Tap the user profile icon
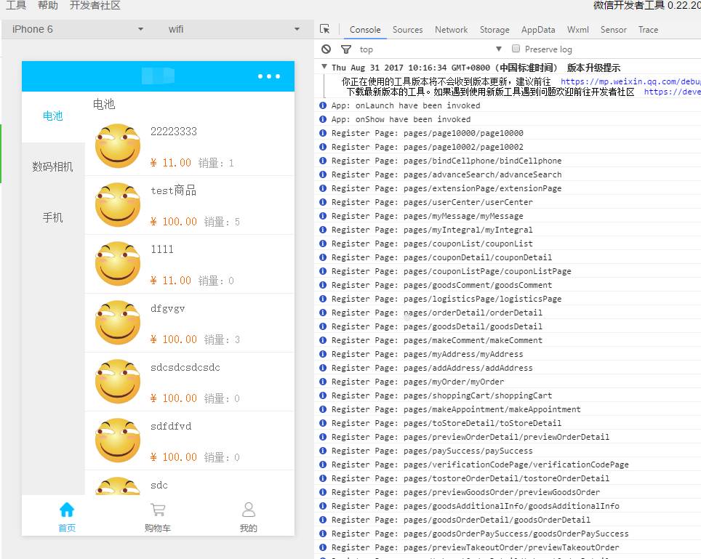The height and width of the screenshot is (559, 701). (249, 510)
